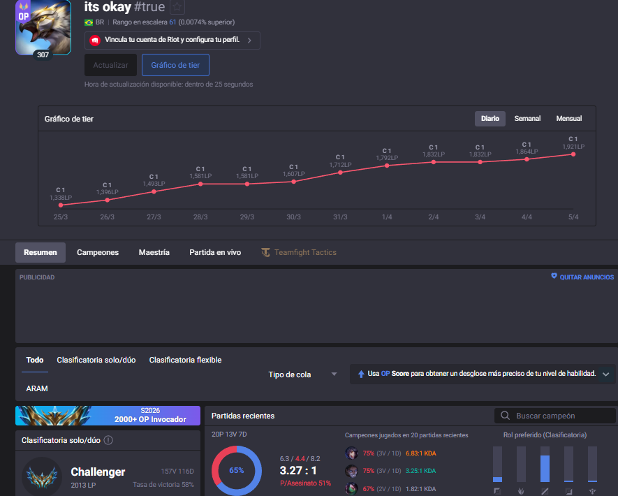This screenshot has height=496, width=618.
Task: Open ladder rank 61 link
Action: 172,22
